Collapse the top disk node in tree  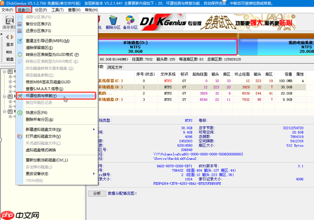point(4,71)
